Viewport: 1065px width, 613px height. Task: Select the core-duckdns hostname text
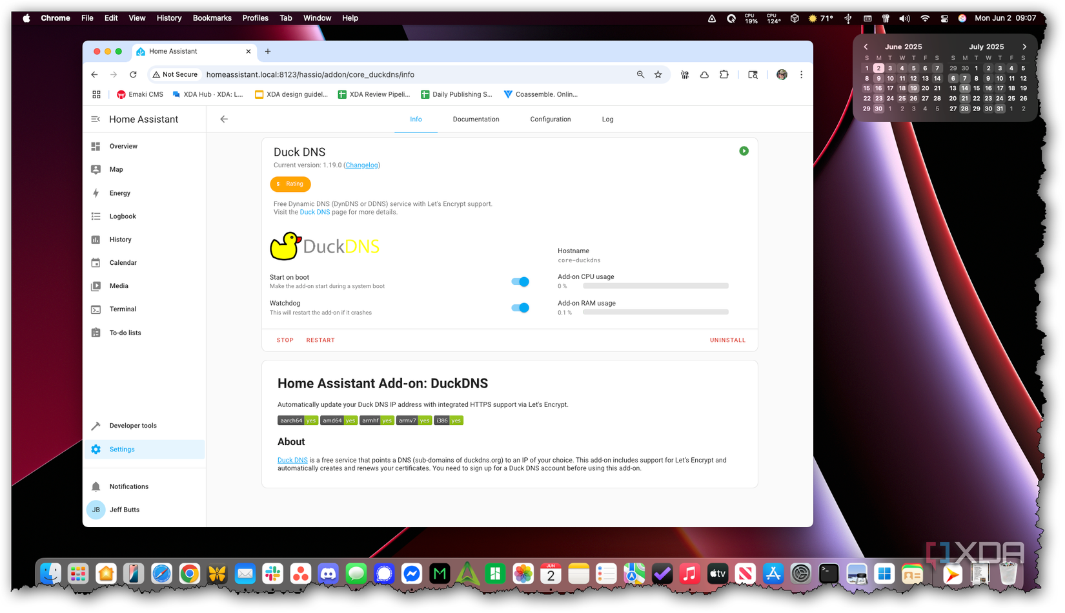(x=579, y=260)
